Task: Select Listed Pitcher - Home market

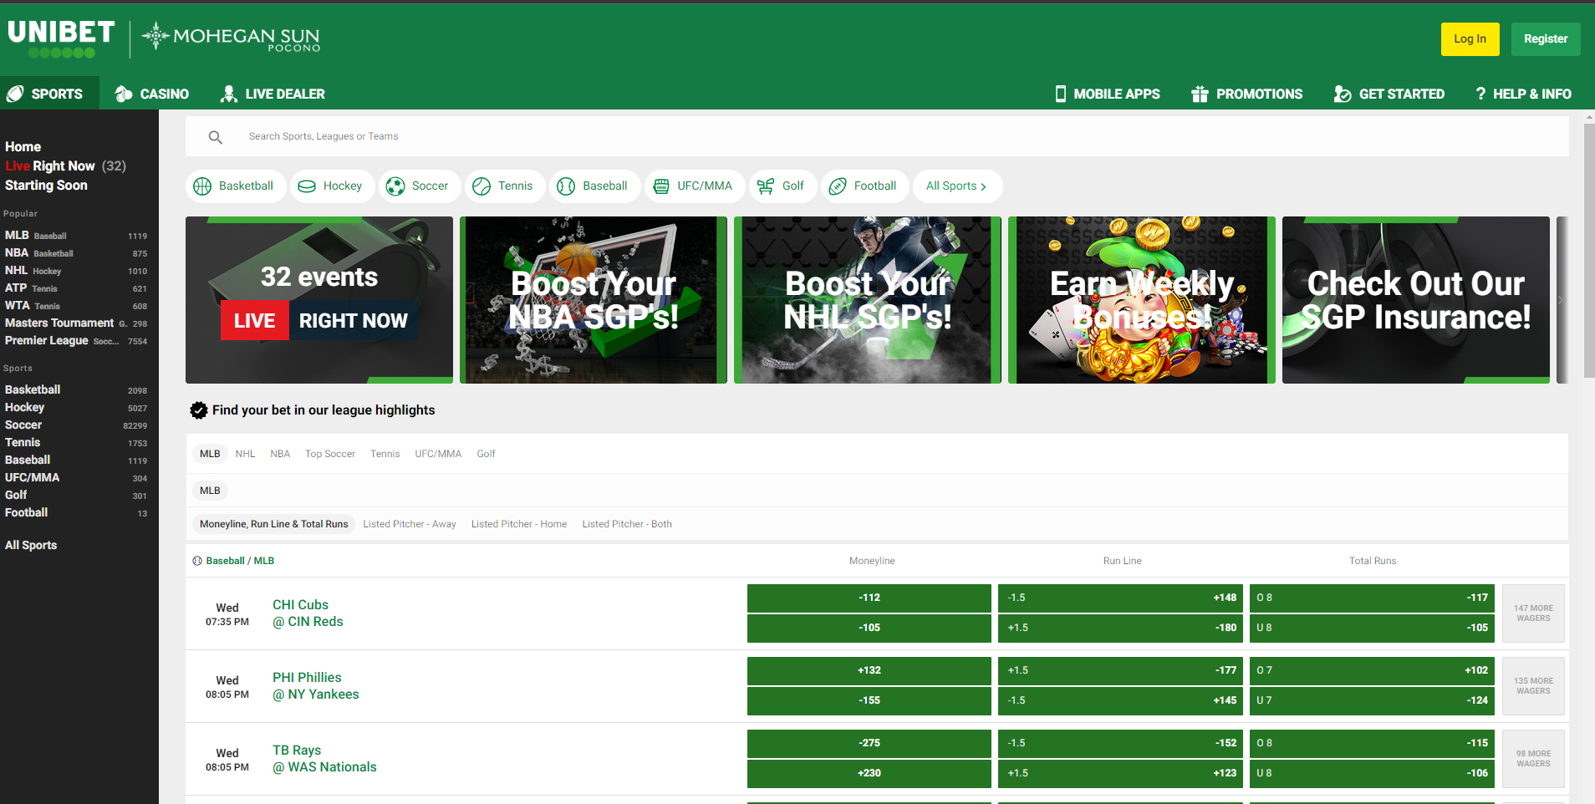Action: click(x=519, y=524)
